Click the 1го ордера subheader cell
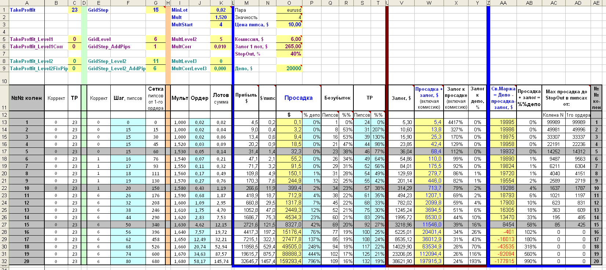Viewport: 606px width, 270px height. 578,115
